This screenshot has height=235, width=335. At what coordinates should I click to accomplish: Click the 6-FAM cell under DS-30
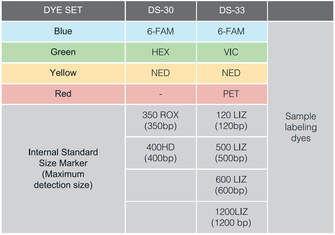(x=161, y=31)
